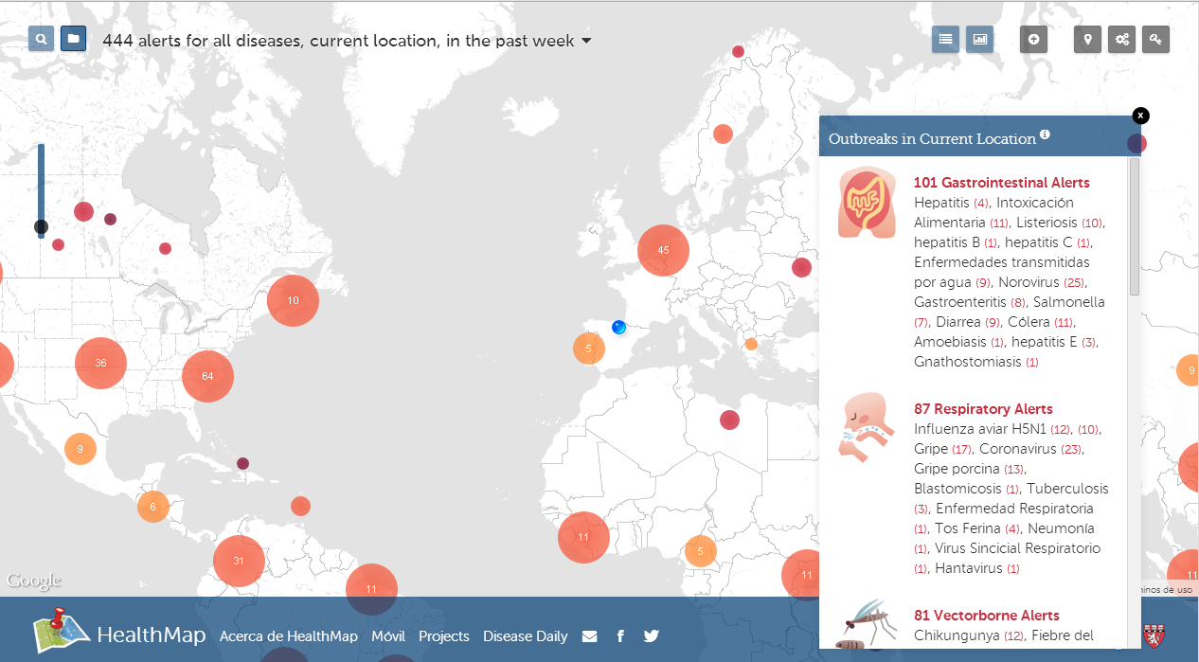Open the Disease Daily link
Screen dimensions: 1199x662
(x=525, y=635)
